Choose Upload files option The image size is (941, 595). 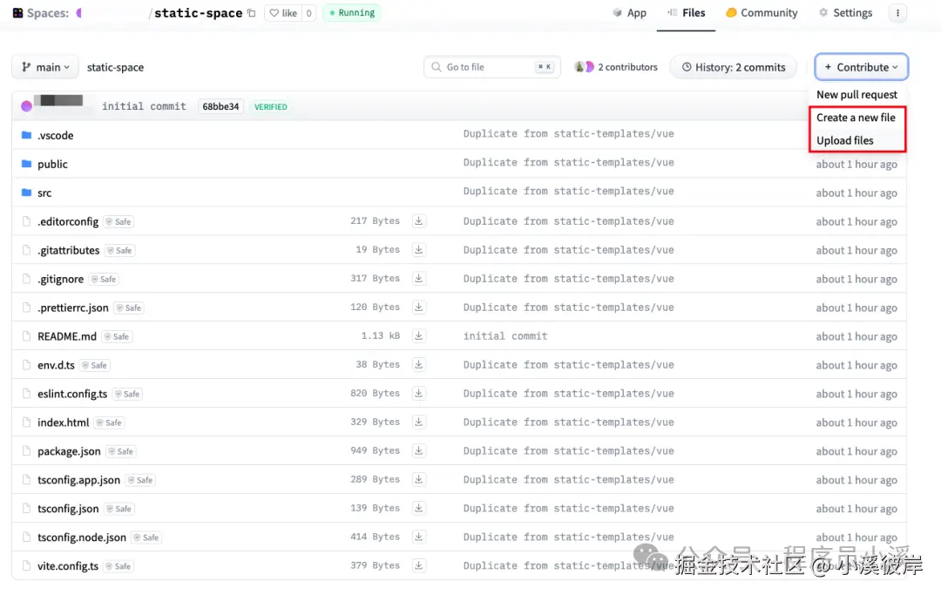[x=845, y=140]
